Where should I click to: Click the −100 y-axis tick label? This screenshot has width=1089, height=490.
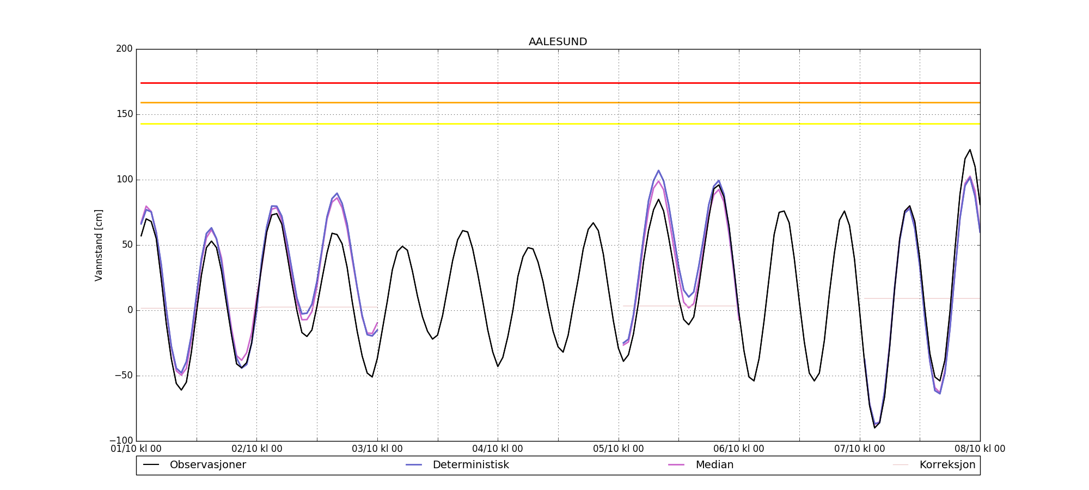pyautogui.click(x=121, y=440)
